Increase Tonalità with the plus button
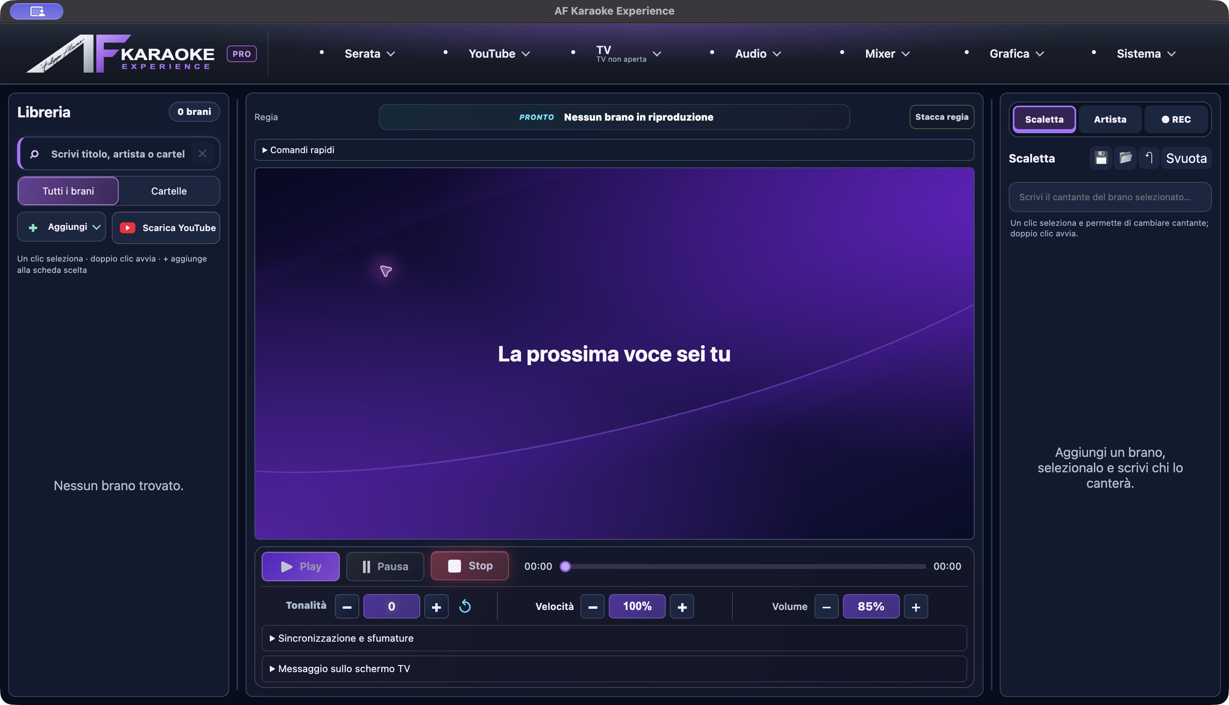Image resolution: width=1229 pixels, height=705 pixels. (436, 606)
